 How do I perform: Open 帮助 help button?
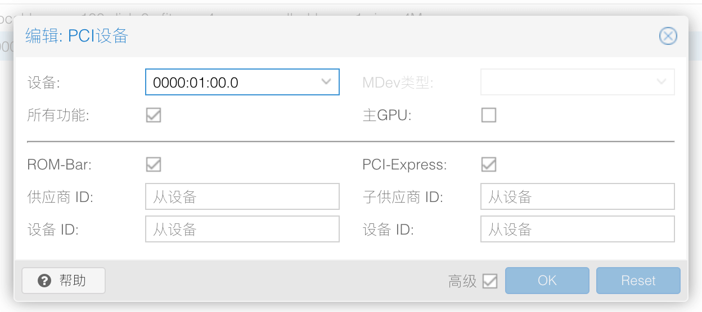click(x=64, y=281)
